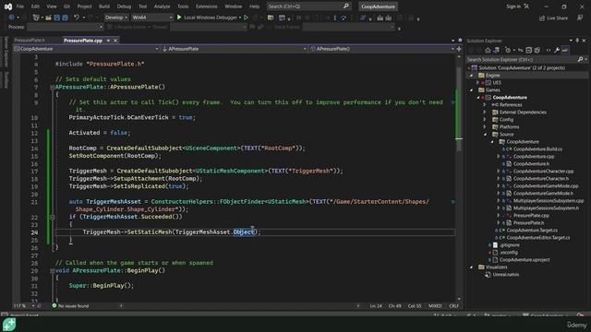The height and width of the screenshot is (332, 591).
Task: Click the No issues found status indicator
Action: coord(70,305)
